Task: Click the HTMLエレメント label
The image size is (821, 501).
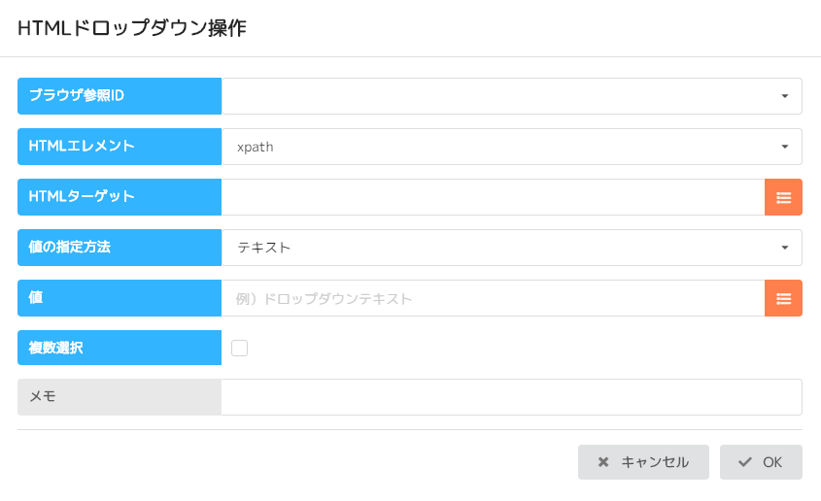Action: pyautogui.click(x=82, y=146)
